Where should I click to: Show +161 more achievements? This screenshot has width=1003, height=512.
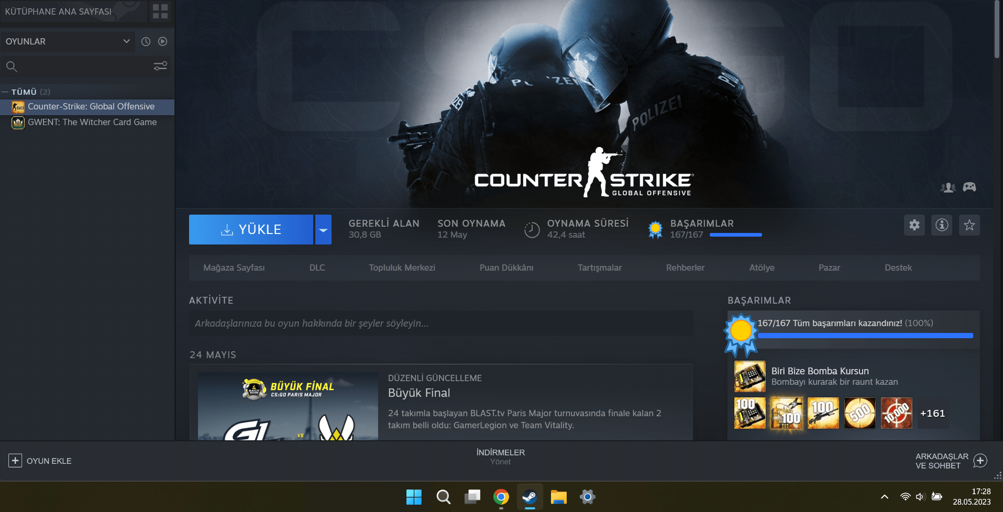(x=933, y=413)
